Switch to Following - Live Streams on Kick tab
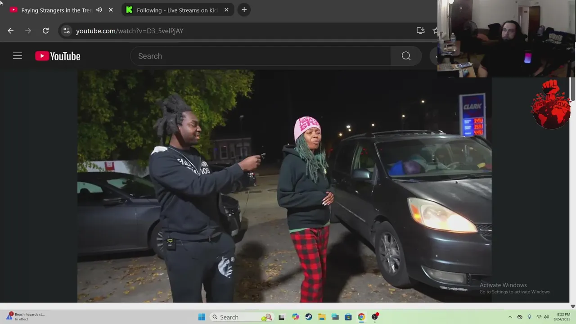 coord(178,10)
